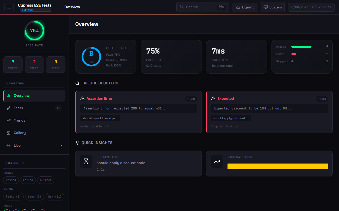Click the 2 Failed stat card
The width and height of the screenshot is (339, 211).
coord(34,65)
